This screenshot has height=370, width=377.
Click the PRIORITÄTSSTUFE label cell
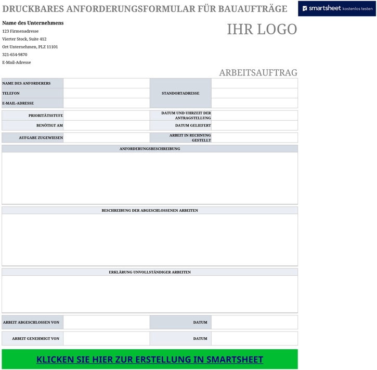click(x=33, y=116)
